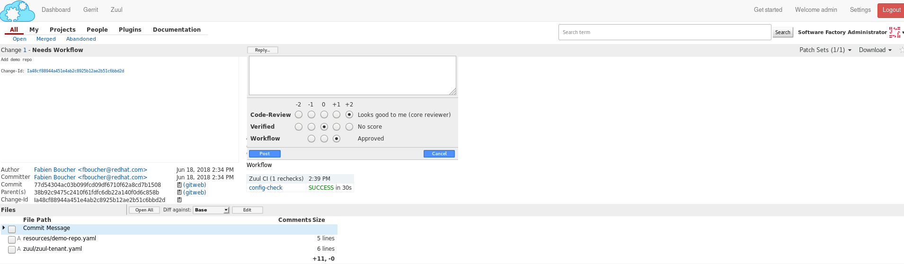Mark resources/demo-repo.yaml as reviewed

[12, 240]
